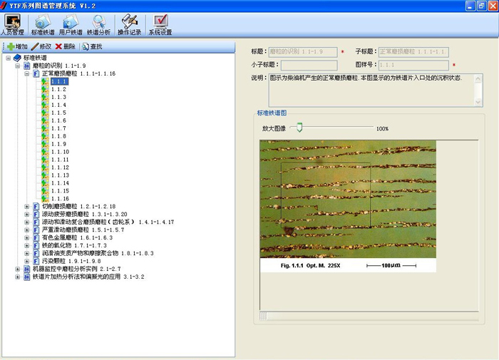Open 用户铁谱 user ferrogram toolbar icon
The height and width of the screenshot is (360, 499).
71,25
